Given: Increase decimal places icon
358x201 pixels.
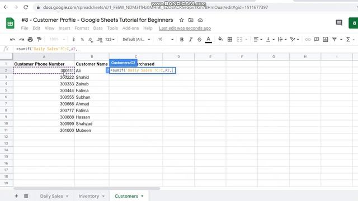Looking at the screenshot, I should [100, 40].
